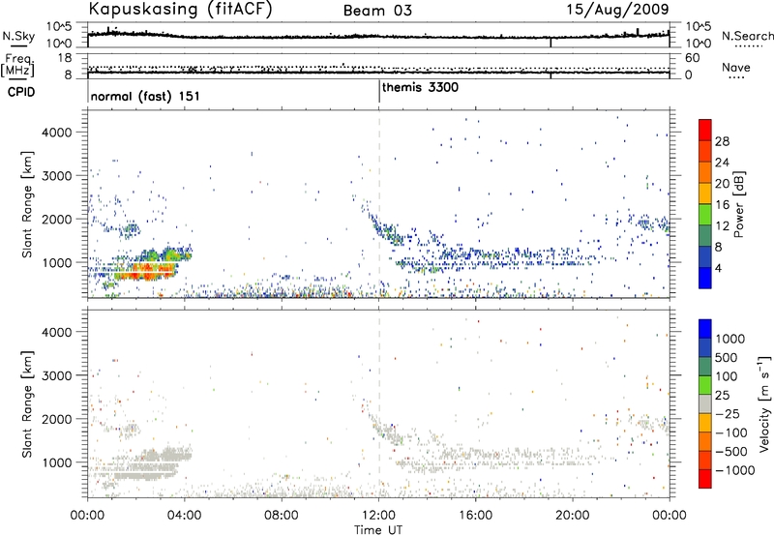The image size is (774, 536).
Task: Click the 'CPID' row label
Action: click(21, 92)
